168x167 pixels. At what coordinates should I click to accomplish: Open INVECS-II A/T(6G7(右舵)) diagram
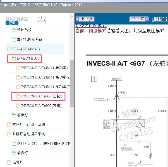tap(42, 106)
